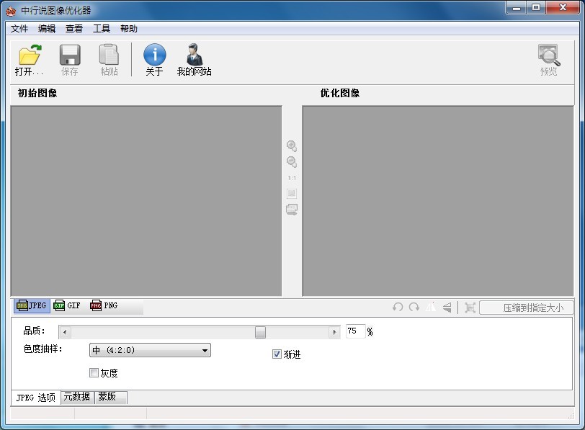Click the zoom in magnifier icon
585x430 pixels.
pos(292,145)
